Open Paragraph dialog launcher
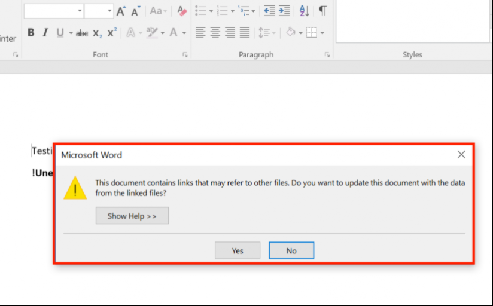 [x=327, y=55]
